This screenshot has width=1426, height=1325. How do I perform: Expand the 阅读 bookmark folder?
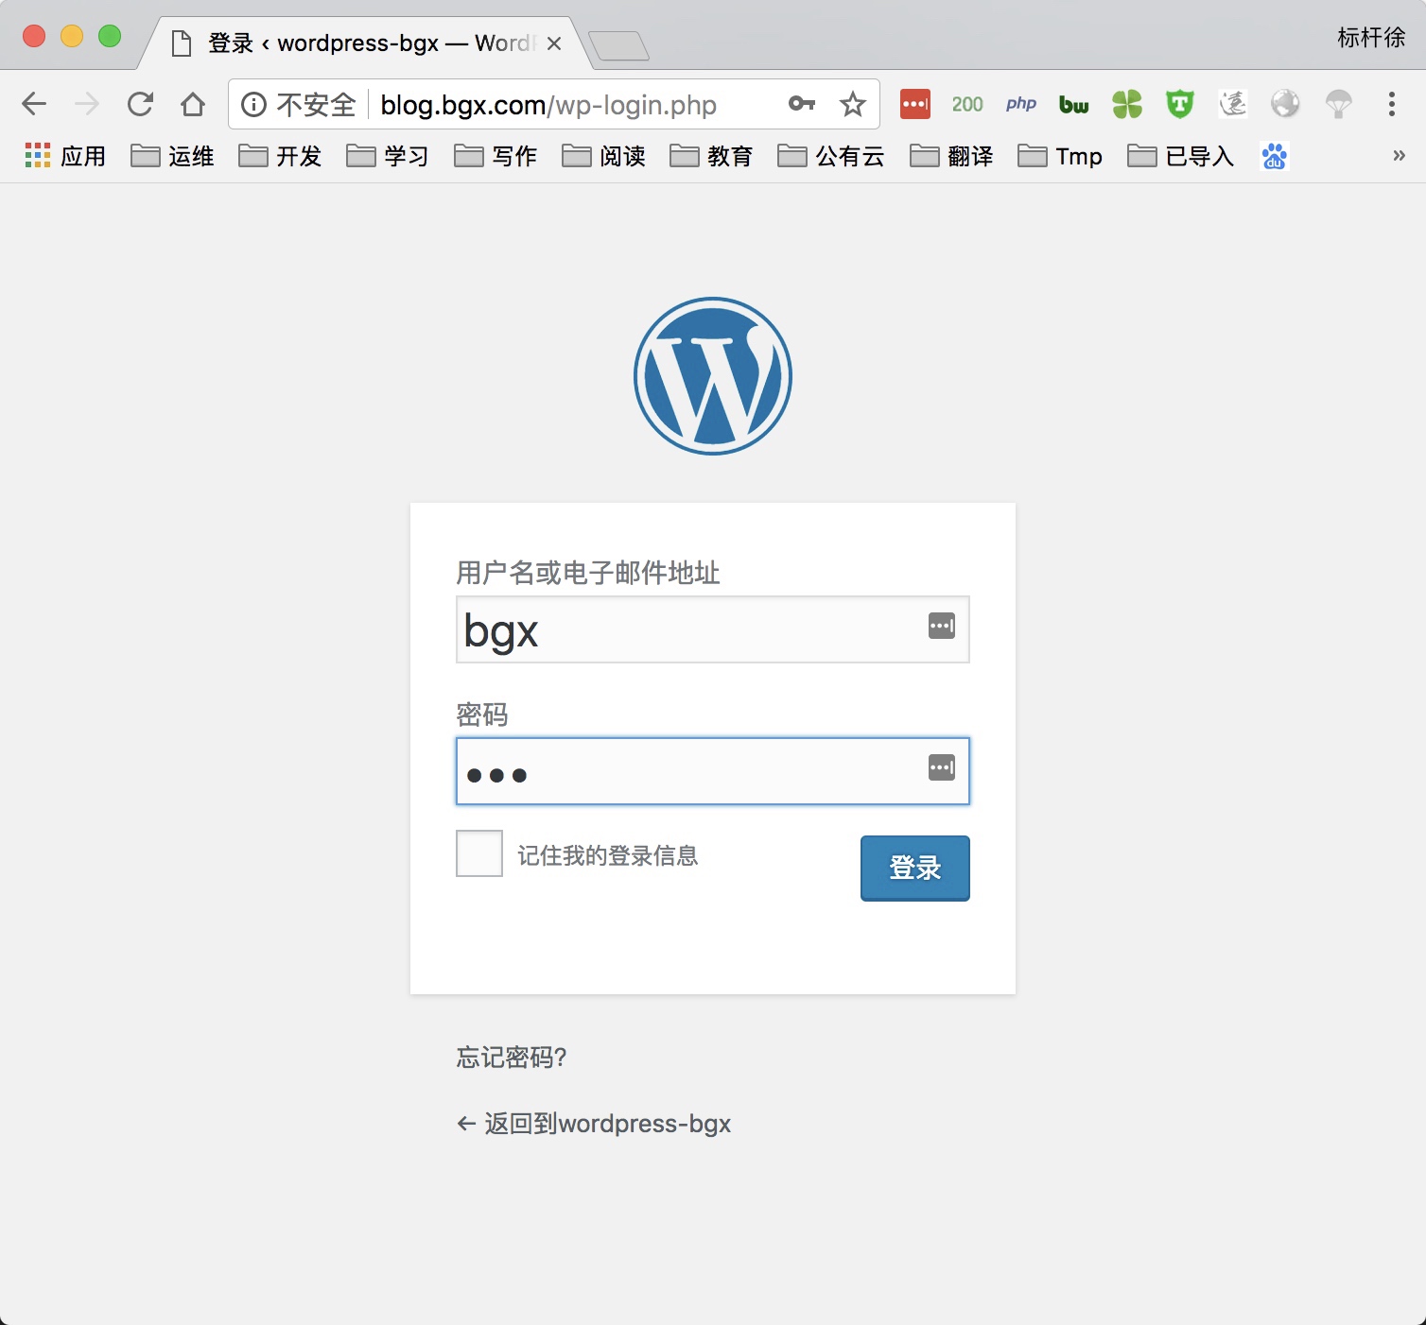point(603,156)
